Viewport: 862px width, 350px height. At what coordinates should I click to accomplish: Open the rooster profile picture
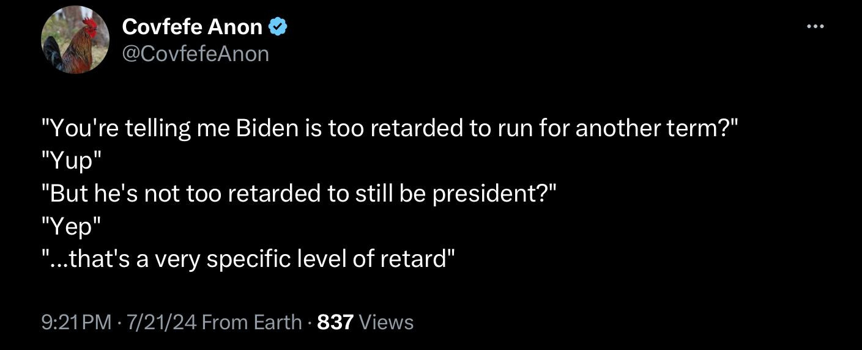tap(75, 41)
